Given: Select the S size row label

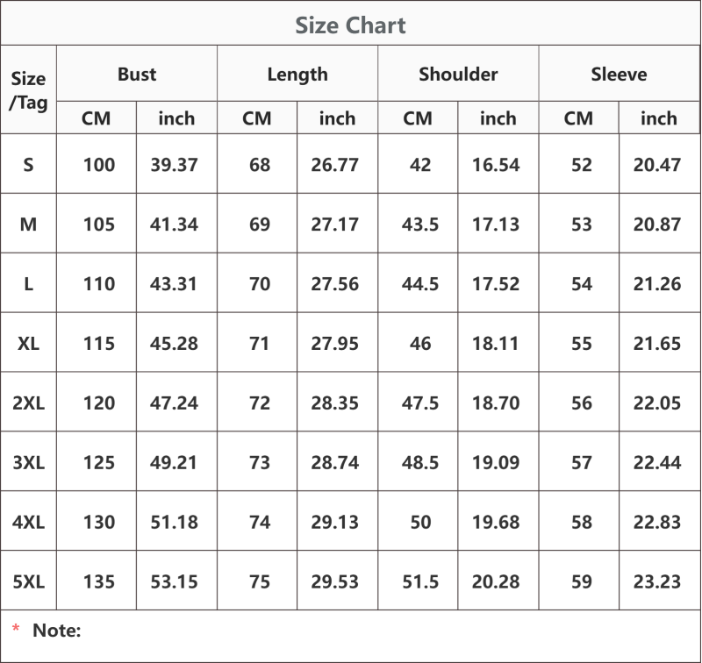Looking at the screenshot, I should pyautogui.click(x=28, y=165).
